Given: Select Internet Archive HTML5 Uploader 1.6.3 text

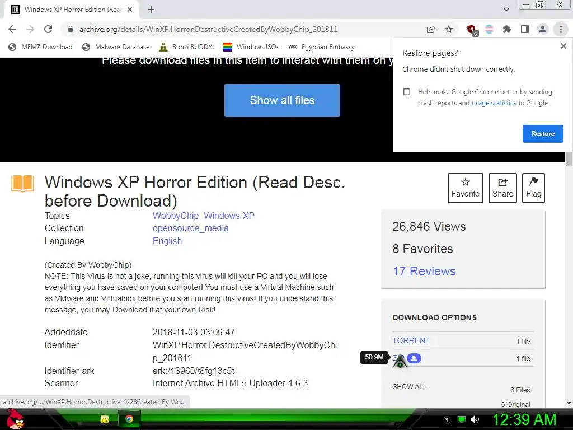Looking at the screenshot, I should click(230, 383).
